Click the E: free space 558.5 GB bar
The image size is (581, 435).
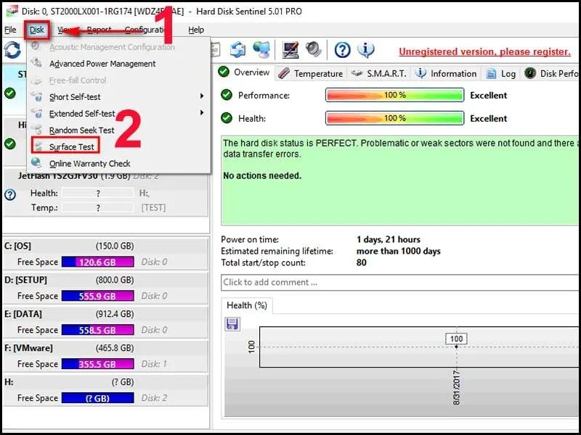click(x=98, y=330)
